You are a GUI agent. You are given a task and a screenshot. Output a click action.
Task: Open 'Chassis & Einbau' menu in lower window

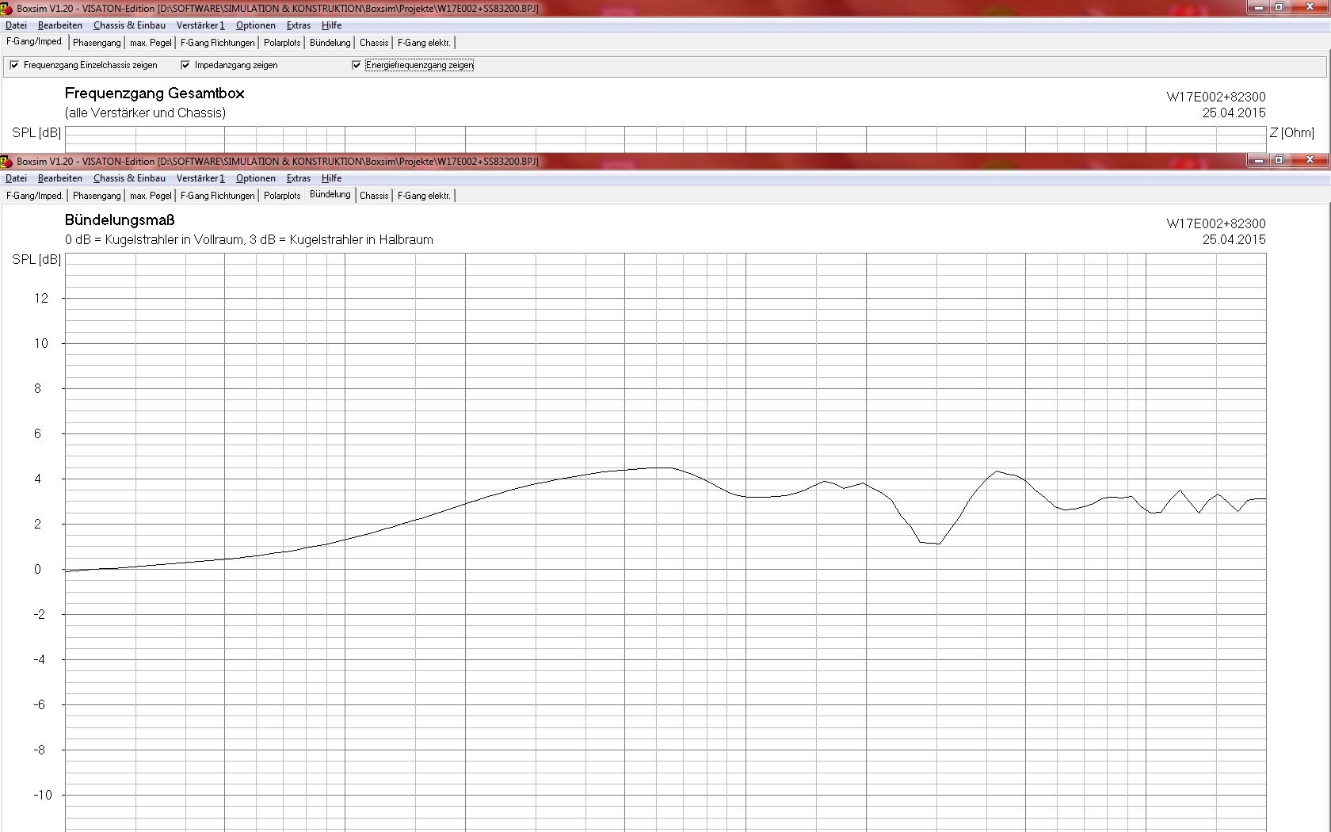(129, 178)
